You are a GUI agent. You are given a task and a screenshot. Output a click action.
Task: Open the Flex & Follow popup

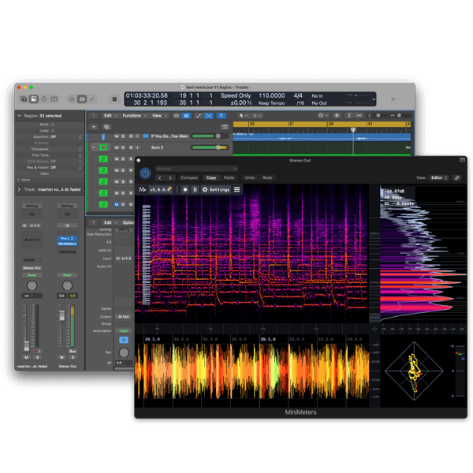(65, 167)
